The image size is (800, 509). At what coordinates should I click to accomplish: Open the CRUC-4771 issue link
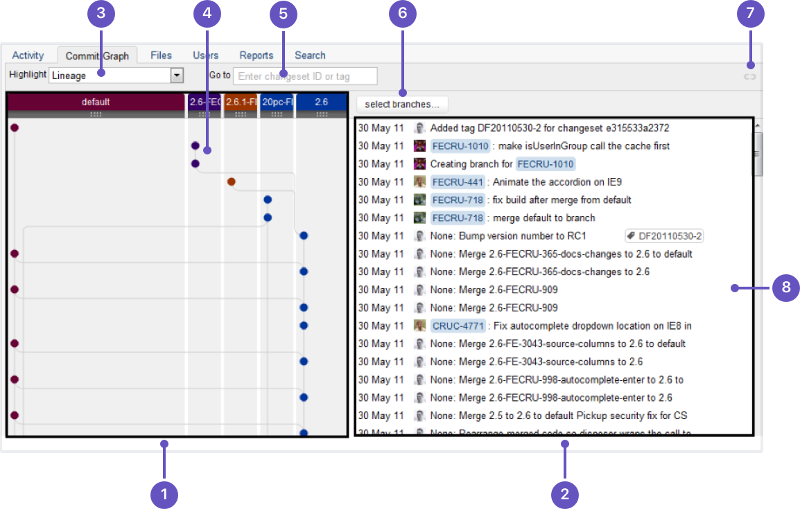pyautogui.click(x=458, y=326)
